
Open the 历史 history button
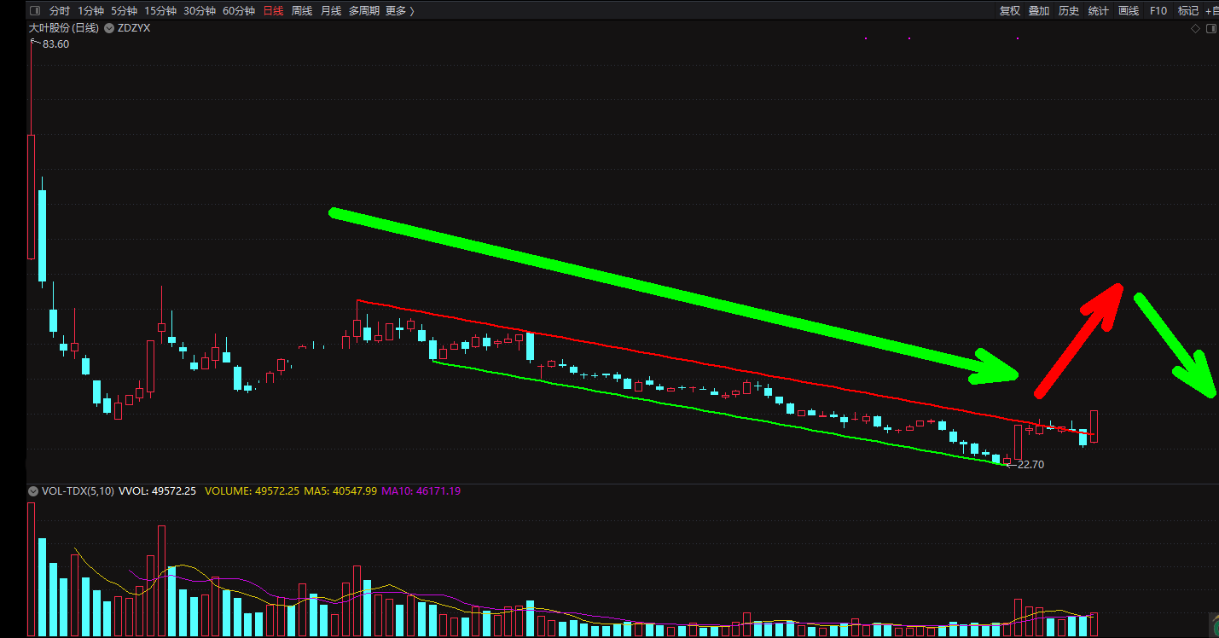[1069, 11]
